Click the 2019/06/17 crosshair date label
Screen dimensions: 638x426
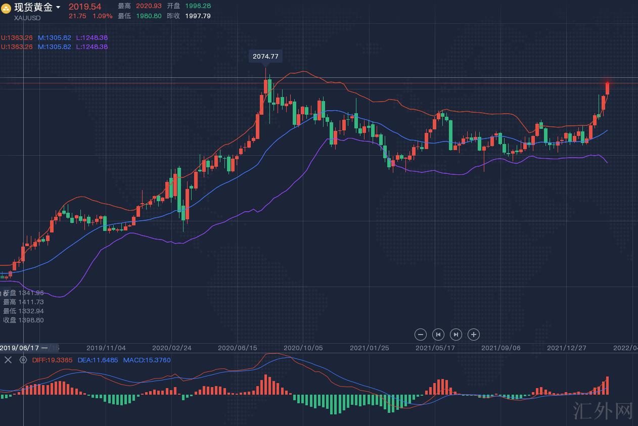(20, 348)
